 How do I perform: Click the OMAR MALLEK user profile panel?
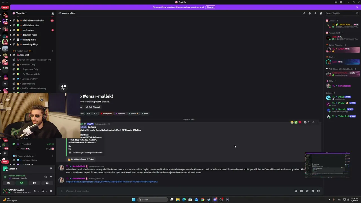pyautogui.click(x=17, y=191)
